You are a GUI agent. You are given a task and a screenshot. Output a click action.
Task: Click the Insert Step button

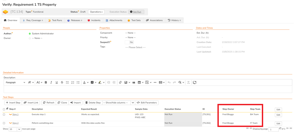13,103
